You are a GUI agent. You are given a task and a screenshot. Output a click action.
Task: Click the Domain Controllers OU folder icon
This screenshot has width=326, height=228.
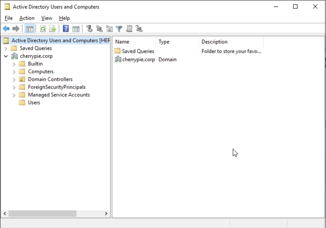22,79
